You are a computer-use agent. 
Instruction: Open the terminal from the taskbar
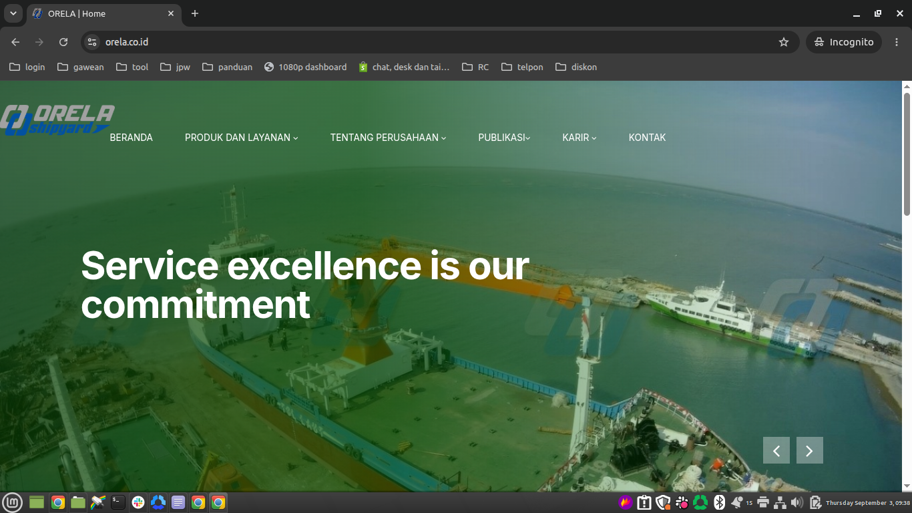118,502
